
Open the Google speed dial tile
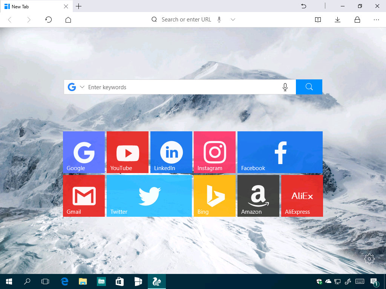point(84,152)
